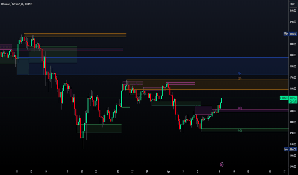The image size is (298, 175).
Task: Click the 3066.56 low value on axis
Action: 293,149
